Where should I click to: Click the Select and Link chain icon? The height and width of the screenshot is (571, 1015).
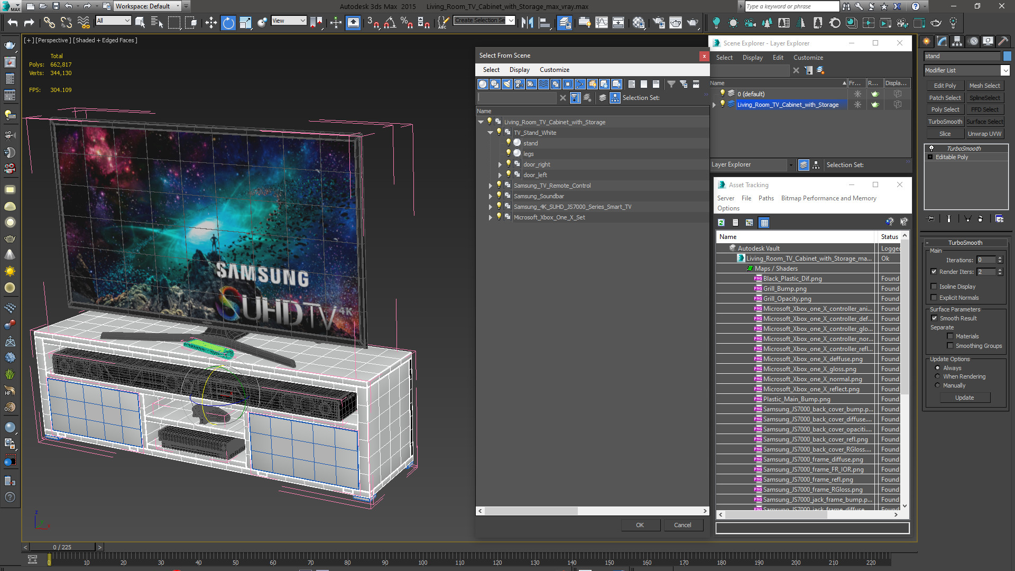tap(49, 22)
